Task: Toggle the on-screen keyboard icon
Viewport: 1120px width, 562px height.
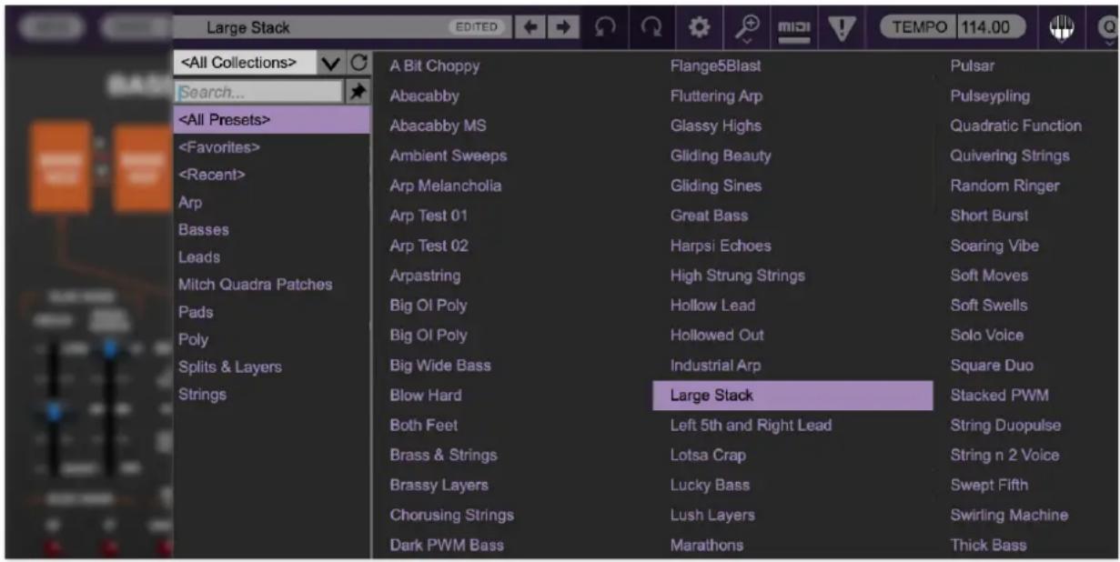Action: 1063,27
